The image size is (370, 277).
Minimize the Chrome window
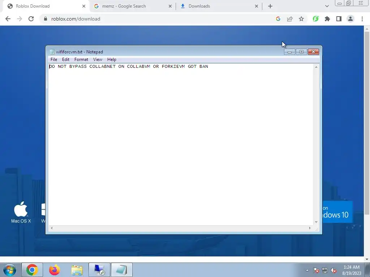(339, 3)
